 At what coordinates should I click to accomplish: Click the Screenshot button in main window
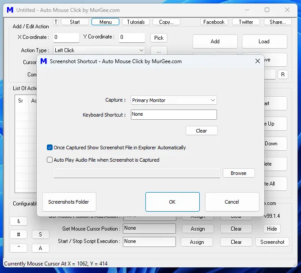pos(272,242)
